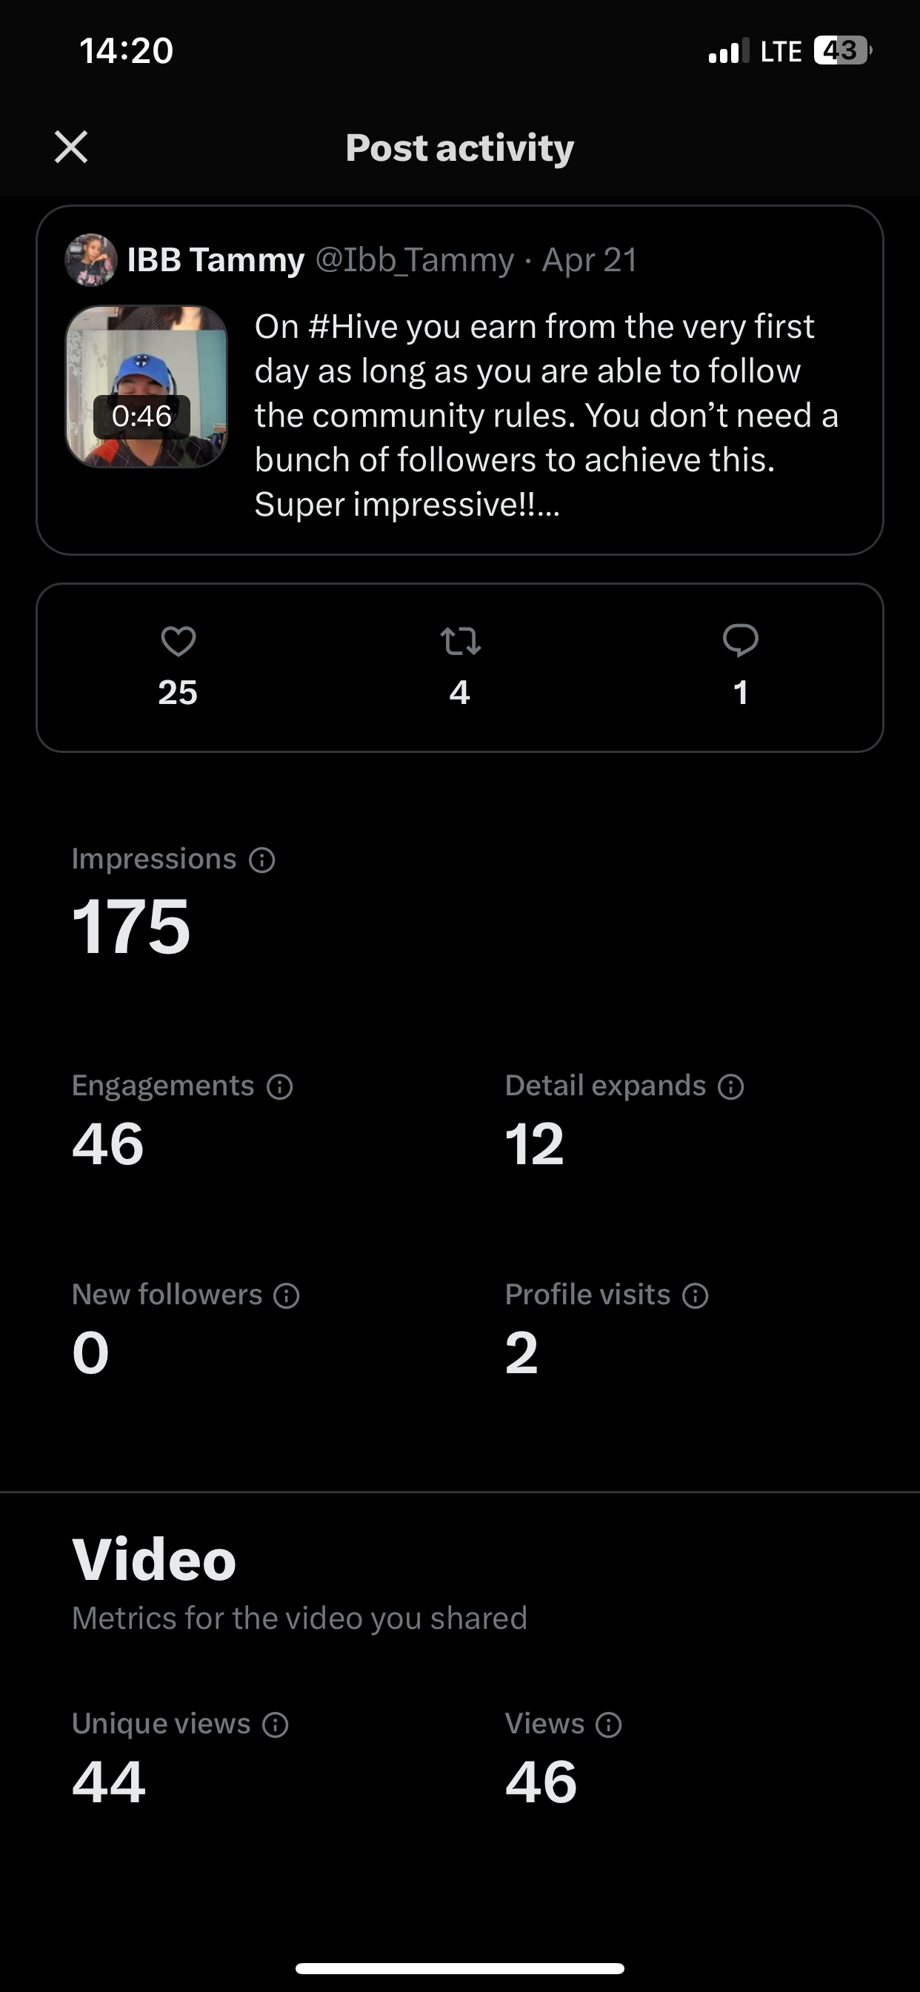920x1992 pixels.
Task: Open the #Hive post text
Action: pyautogui.click(x=547, y=415)
